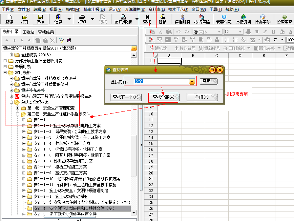Click the 我要付款 payment icon
The width and height of the screenshot is (294, 221).
click(x=224, y=19)
